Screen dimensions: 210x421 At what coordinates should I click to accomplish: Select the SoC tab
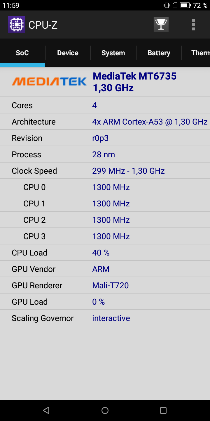tap(22, 53)
